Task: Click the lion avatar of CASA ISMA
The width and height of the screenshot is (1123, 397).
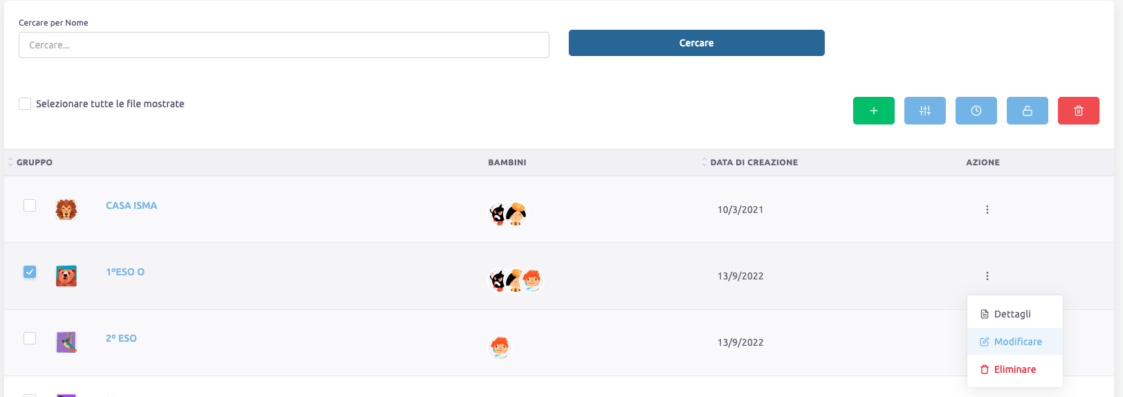Action: click(x=66, y=210)
